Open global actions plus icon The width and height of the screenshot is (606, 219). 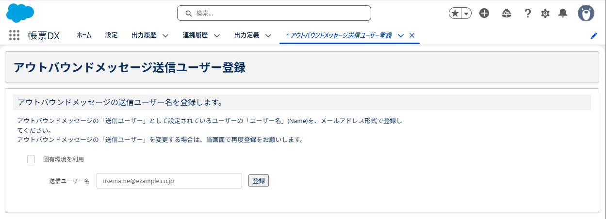(x=484, y=14)
